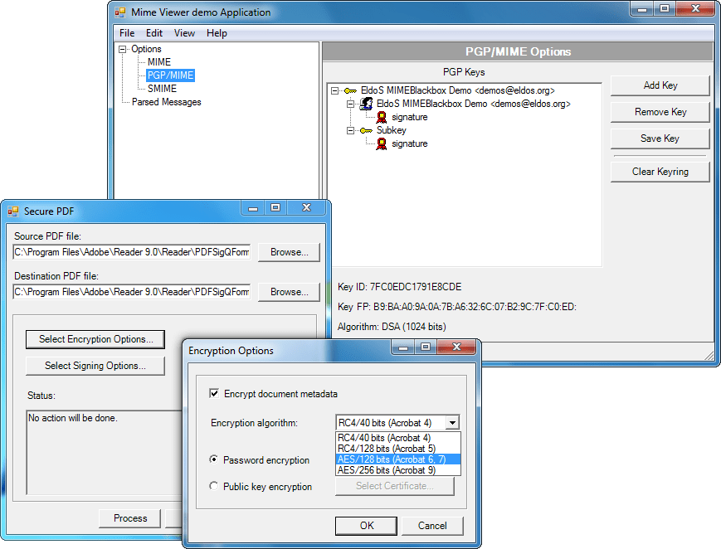Click the Status text box
Viewport: 721px width, 549px height.
pyautogui.click(x=105, y=453)
